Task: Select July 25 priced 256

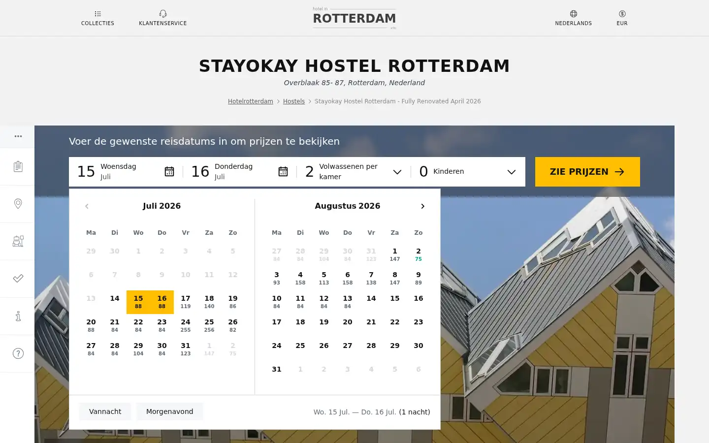Action: [x=209, y=325]
